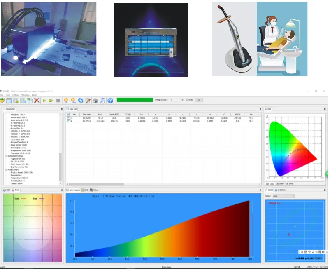Close the CIE panel with its X
The image size is (330, 270).
(325, 109)
